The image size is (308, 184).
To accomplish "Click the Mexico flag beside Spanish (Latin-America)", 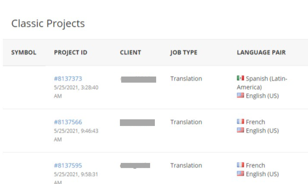I will [x=240, y=78].
